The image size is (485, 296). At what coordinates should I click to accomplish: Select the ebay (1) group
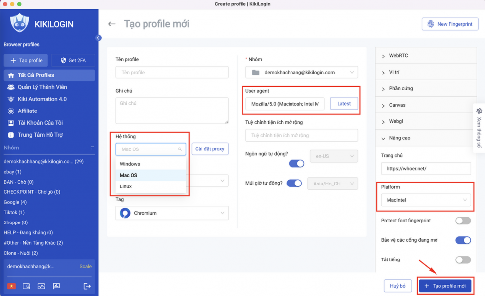13,172
